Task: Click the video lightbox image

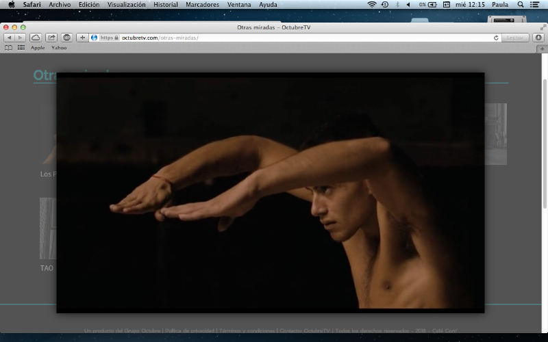Action: tap(271, 193)
